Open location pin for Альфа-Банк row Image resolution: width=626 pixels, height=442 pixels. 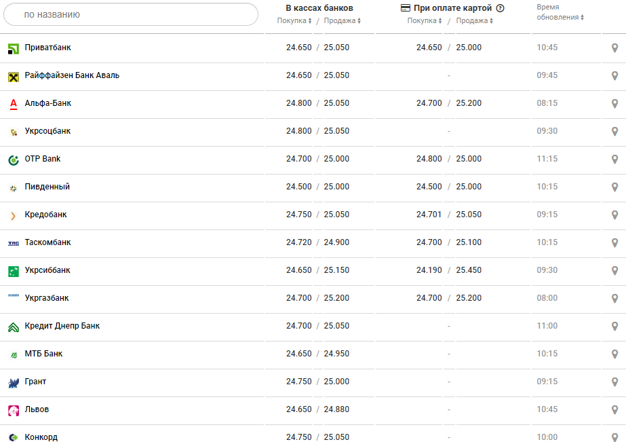[614, 104]
